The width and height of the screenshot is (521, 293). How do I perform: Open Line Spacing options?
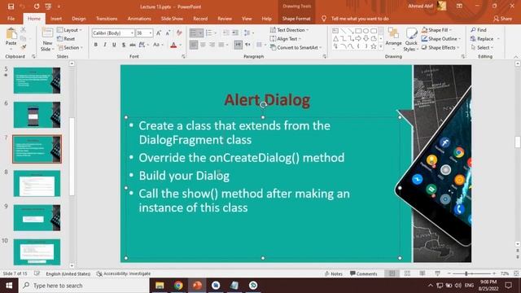click(248, 33)
